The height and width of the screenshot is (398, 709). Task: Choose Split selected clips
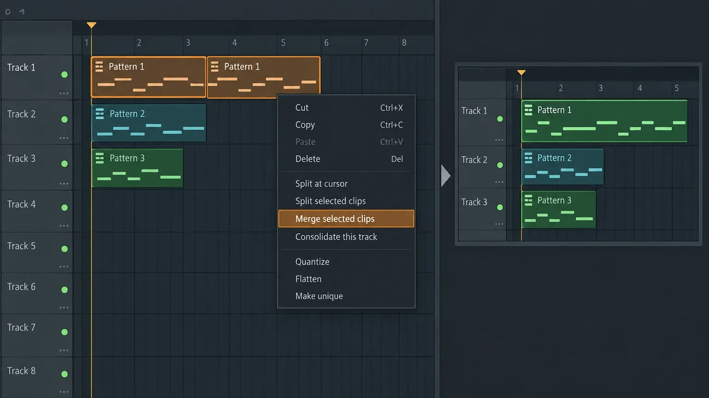click(346, 201)
